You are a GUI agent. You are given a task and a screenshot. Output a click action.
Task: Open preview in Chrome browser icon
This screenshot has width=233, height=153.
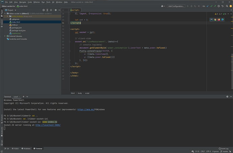215,20
